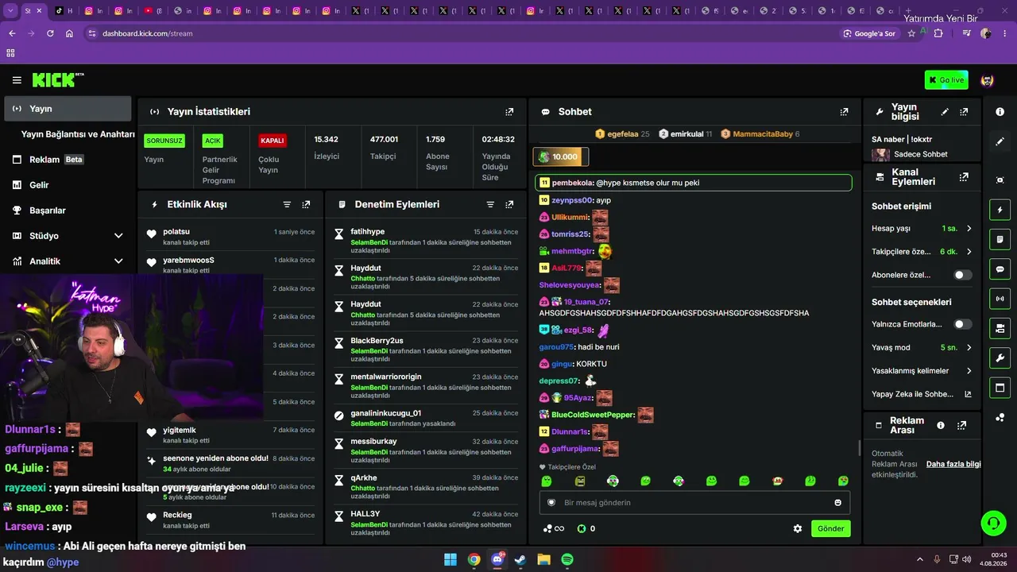Expand the Analitik sidebar section
The width and height of the screenshot is (1017, 572).
[x=118, y=261]
